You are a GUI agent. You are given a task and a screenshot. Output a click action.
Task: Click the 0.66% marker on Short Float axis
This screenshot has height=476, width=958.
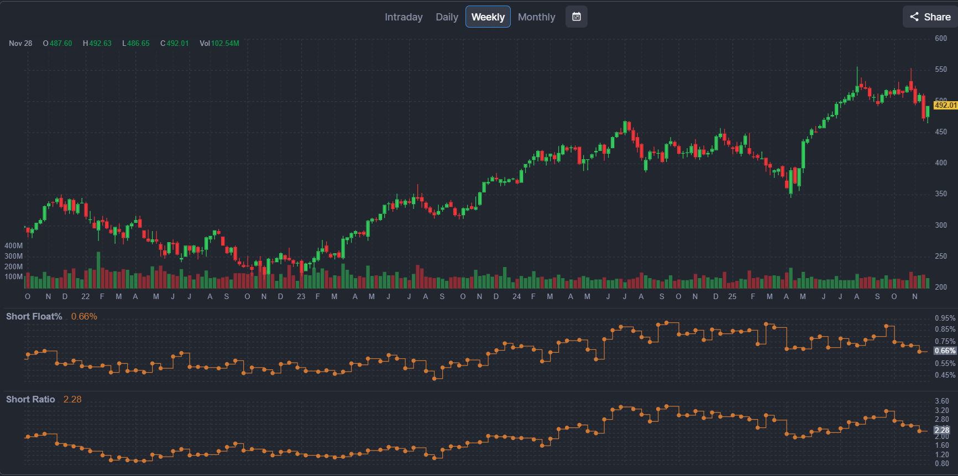point(945,351)
